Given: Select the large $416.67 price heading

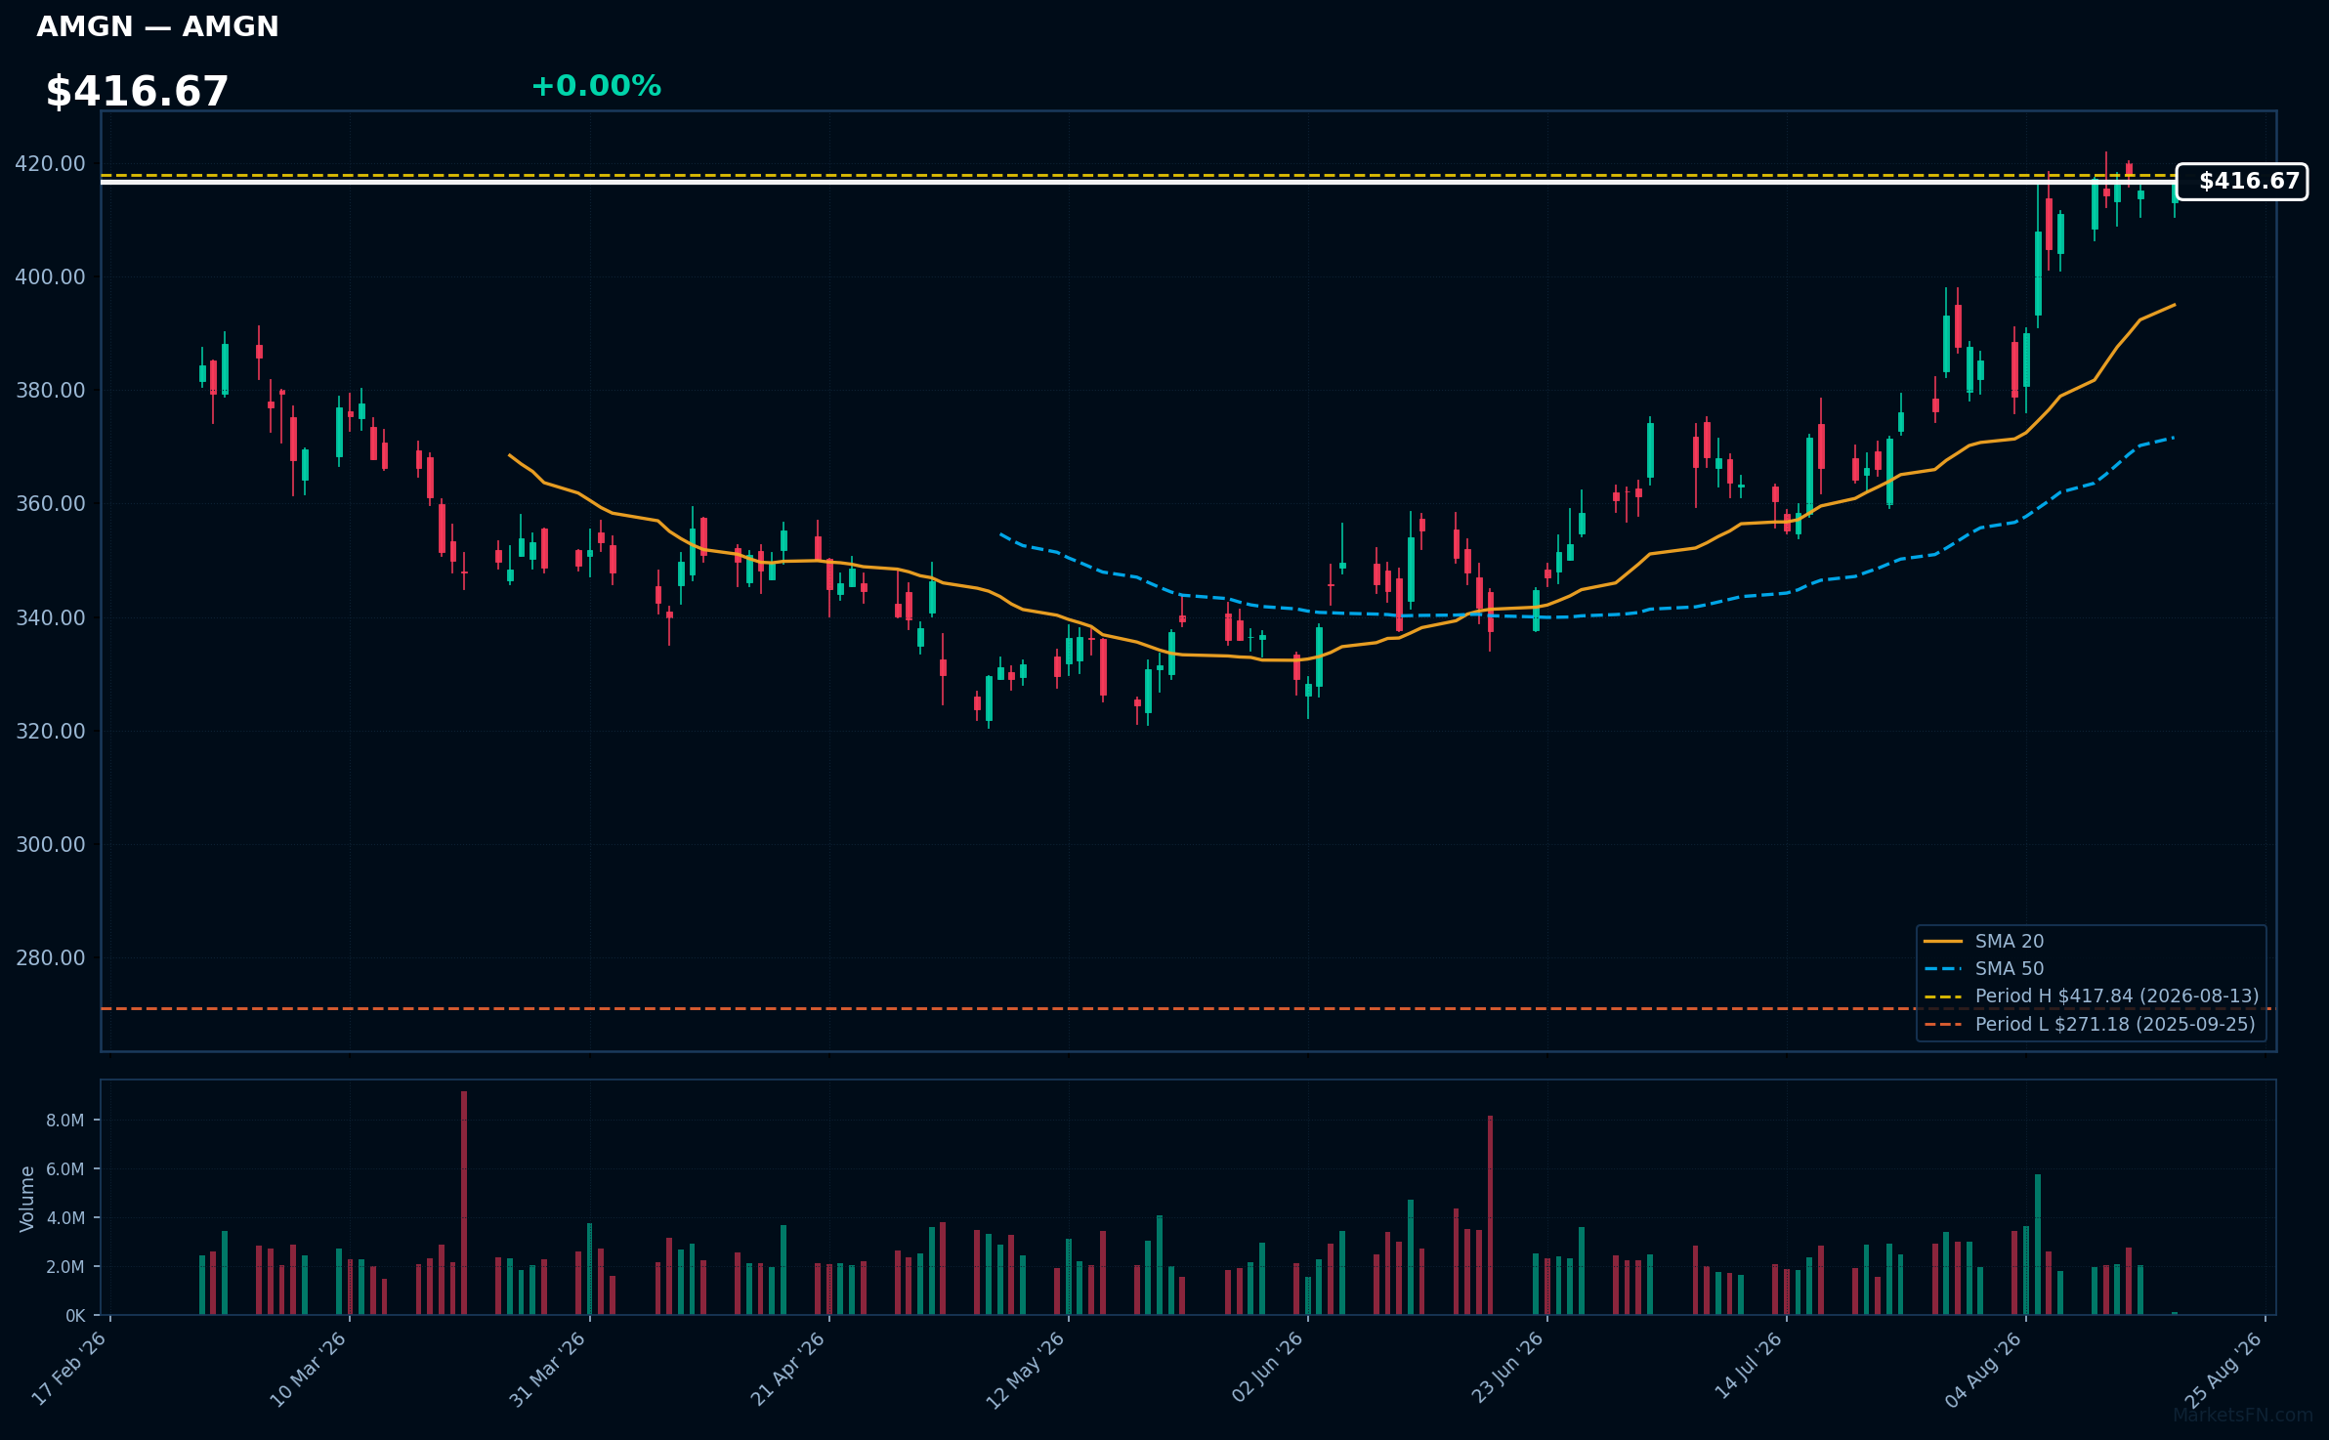Looking at the screenshot, I should [137, 92].
